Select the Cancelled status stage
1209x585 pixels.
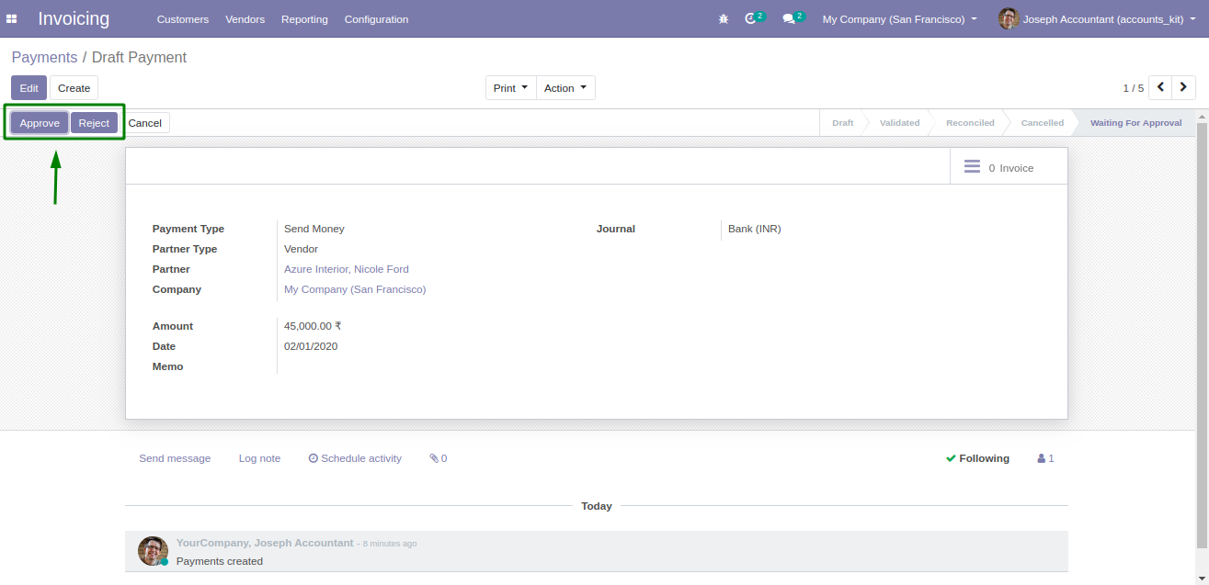[x=1043, y=122]
